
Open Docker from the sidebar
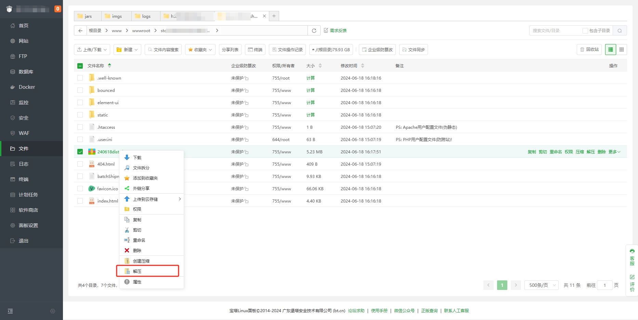click(27, 87)
